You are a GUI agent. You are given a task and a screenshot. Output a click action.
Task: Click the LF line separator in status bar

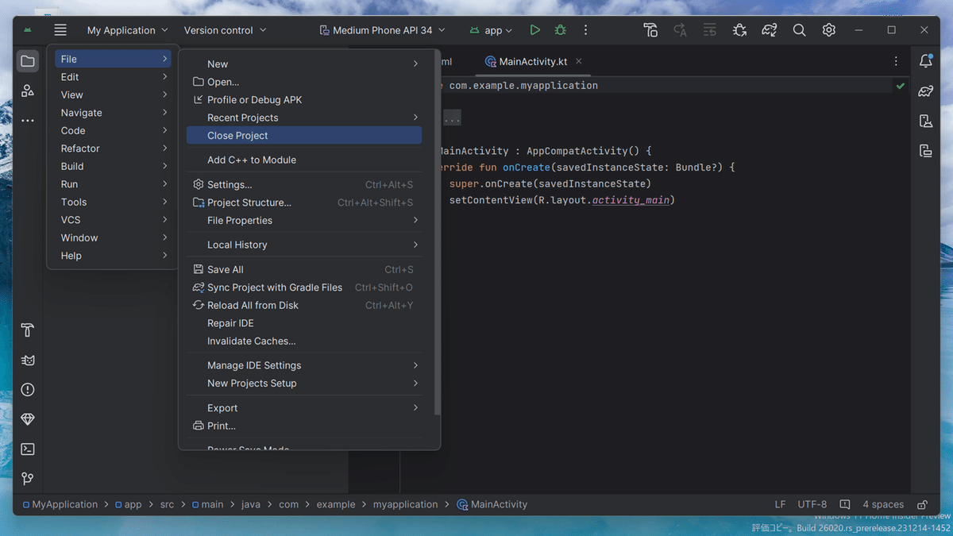click(781, 504)
